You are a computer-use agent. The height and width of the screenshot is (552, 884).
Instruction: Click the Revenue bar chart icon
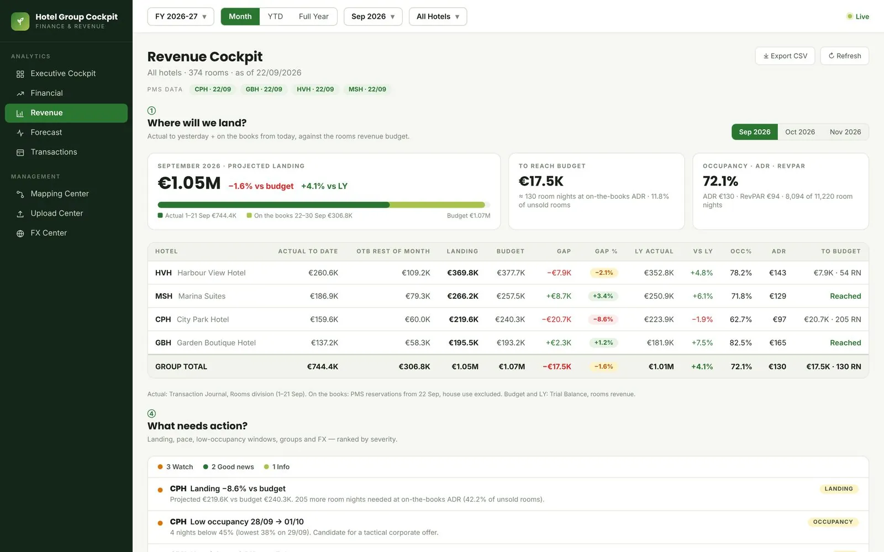[20, 113]
